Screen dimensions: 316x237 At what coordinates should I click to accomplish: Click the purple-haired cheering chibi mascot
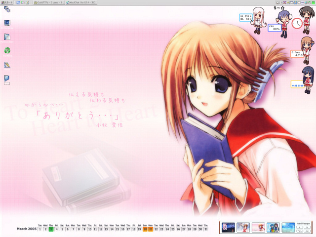click(284, 24)
